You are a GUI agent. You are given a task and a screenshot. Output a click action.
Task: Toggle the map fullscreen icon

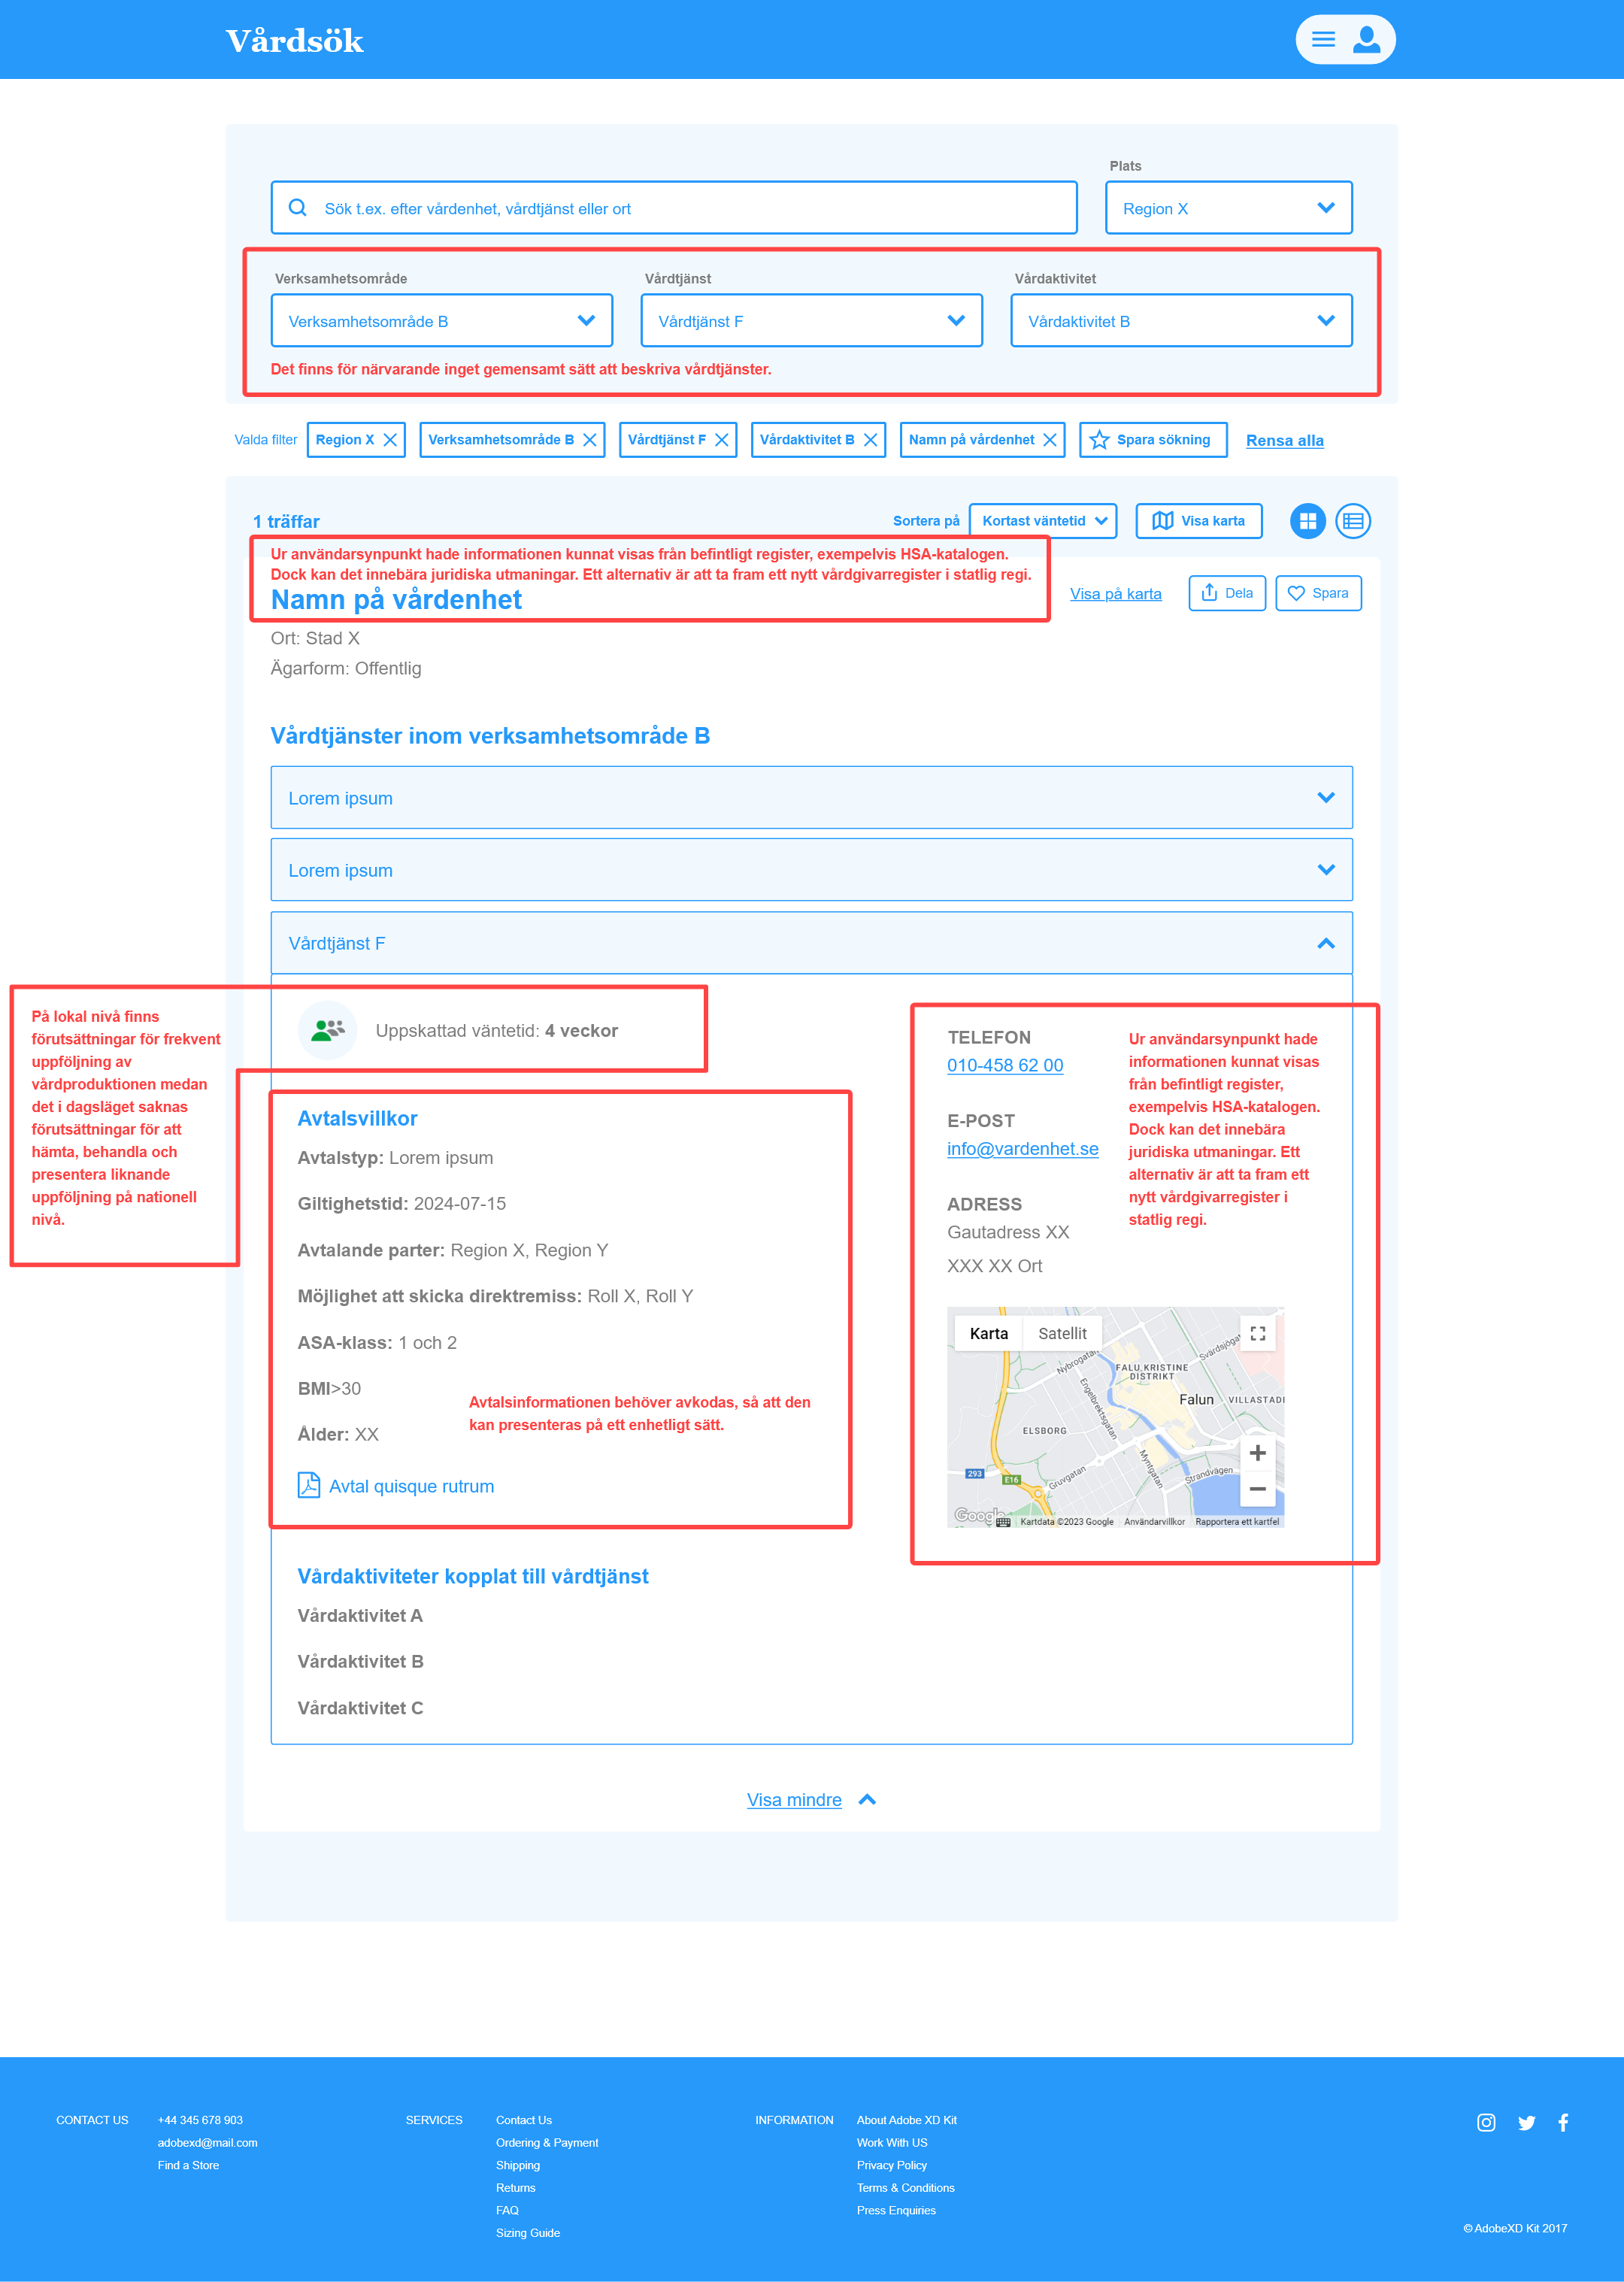(1257, 1333)
